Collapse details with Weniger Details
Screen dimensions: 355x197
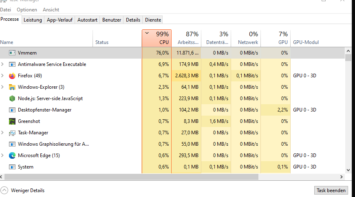(23, 190)
